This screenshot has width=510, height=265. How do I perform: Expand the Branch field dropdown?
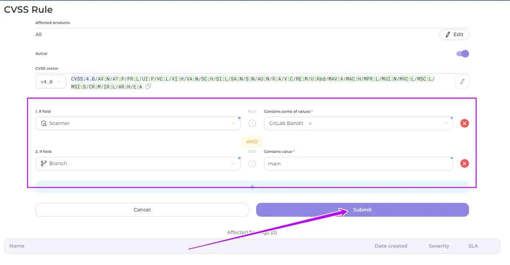(233, 163)
